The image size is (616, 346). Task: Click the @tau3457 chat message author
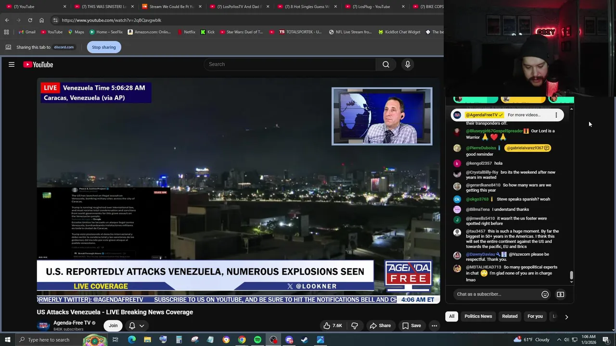point(475,231)
